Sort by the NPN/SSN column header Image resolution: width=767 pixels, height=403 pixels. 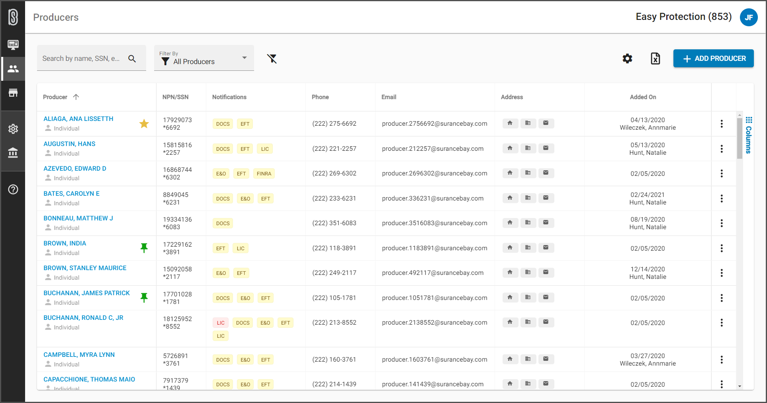click(175, 97)
